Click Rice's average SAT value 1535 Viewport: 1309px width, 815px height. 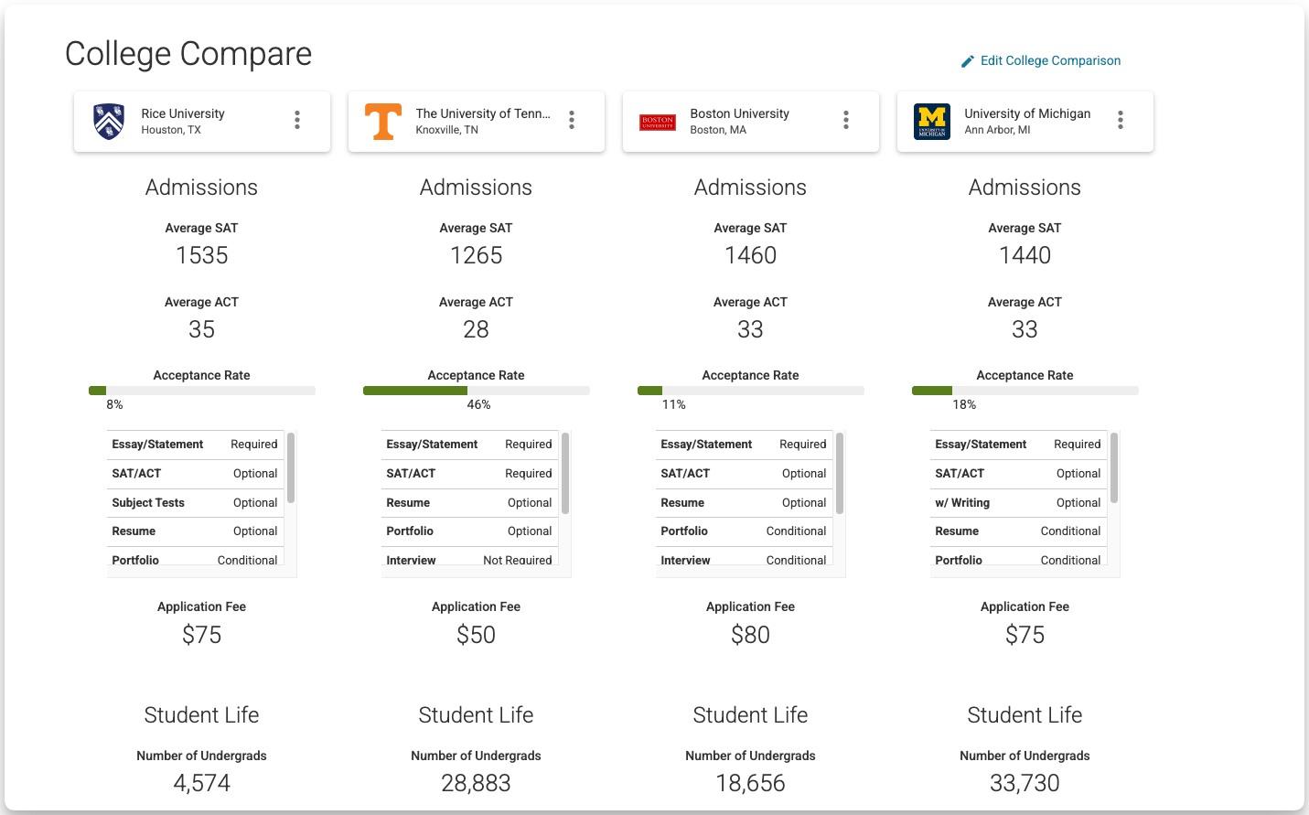202,255
